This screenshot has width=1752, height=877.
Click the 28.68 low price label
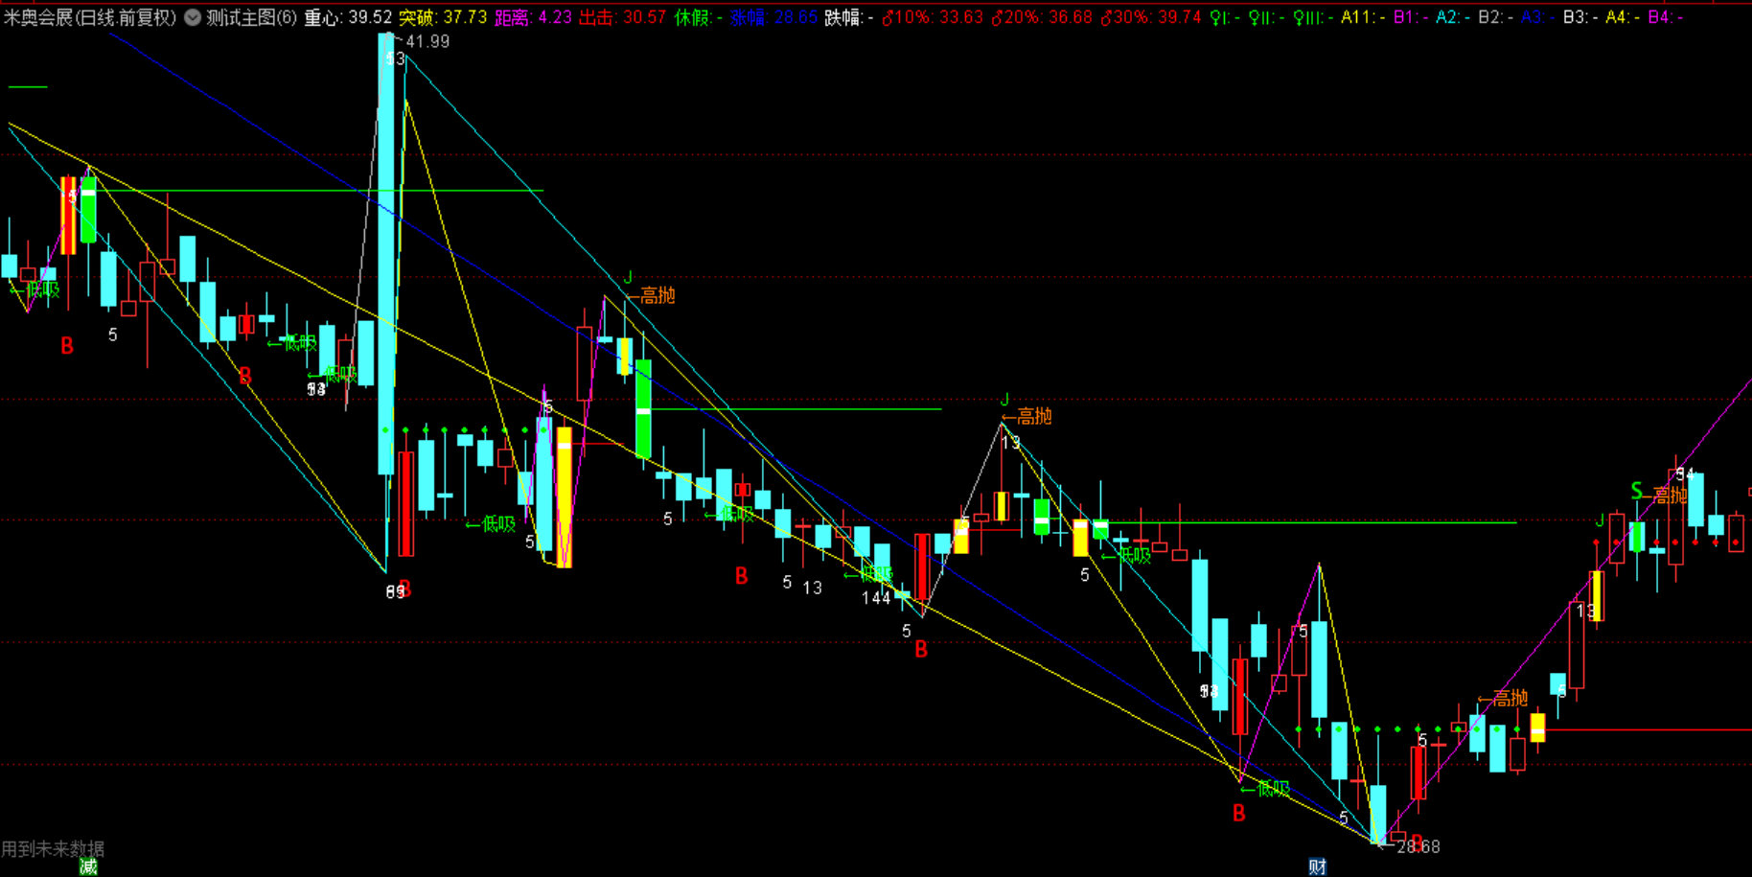(1418, 846)
